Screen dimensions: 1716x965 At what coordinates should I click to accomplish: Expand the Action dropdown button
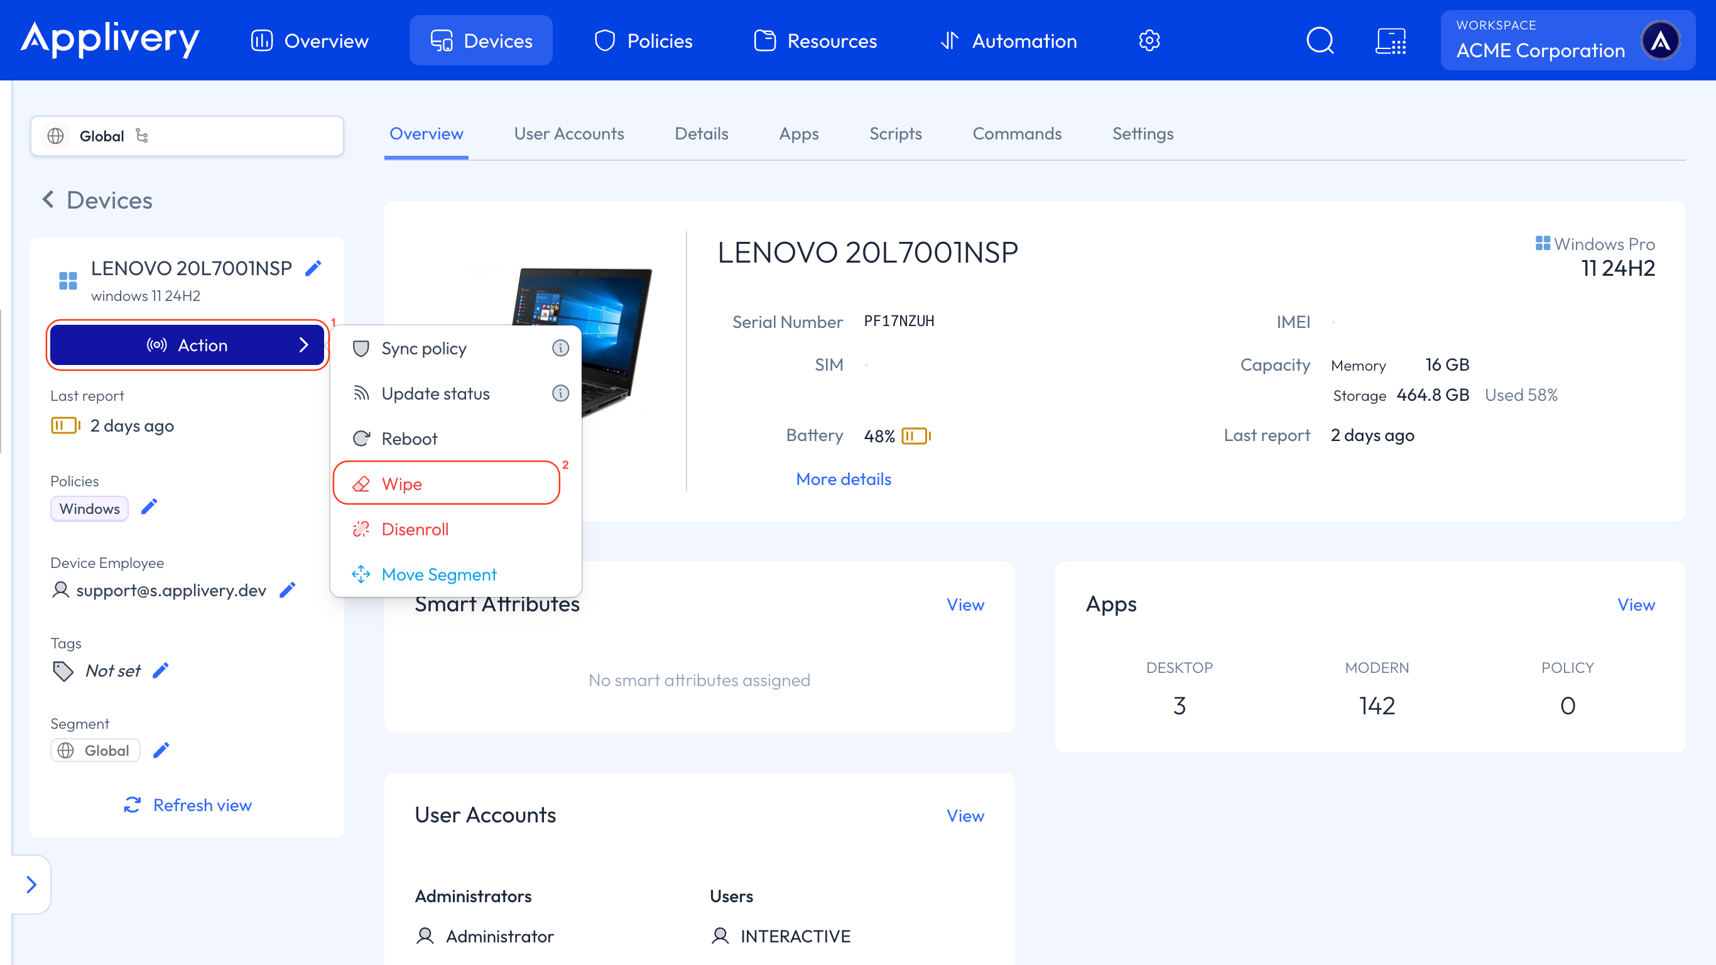(187, 344)
